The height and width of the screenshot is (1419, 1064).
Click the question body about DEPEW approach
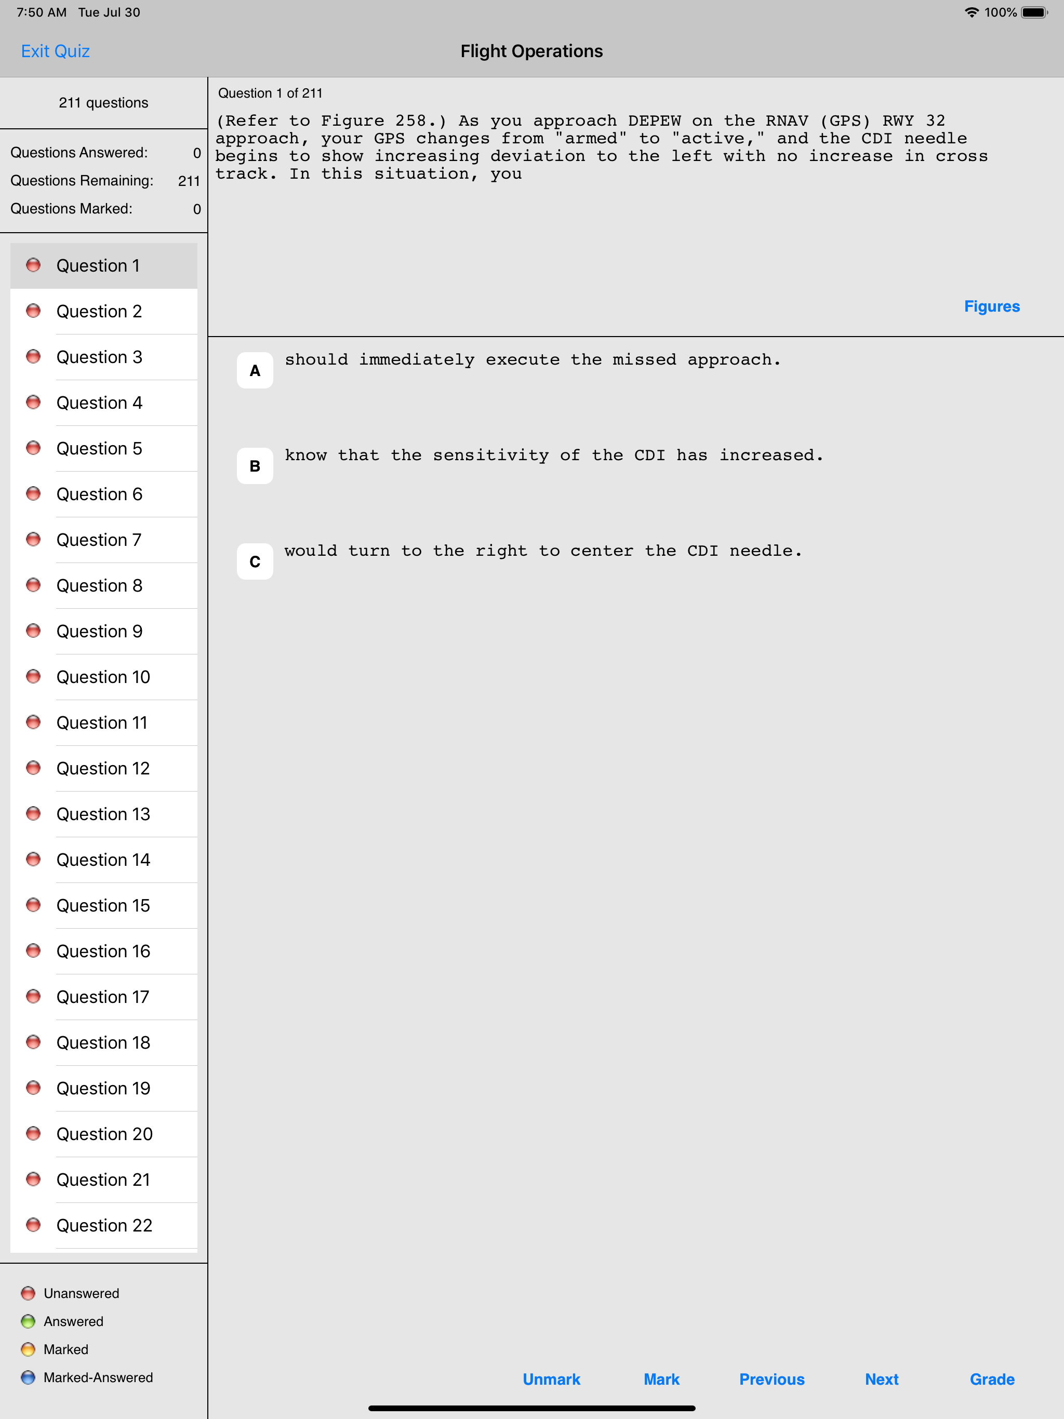[x=601, y=148]
